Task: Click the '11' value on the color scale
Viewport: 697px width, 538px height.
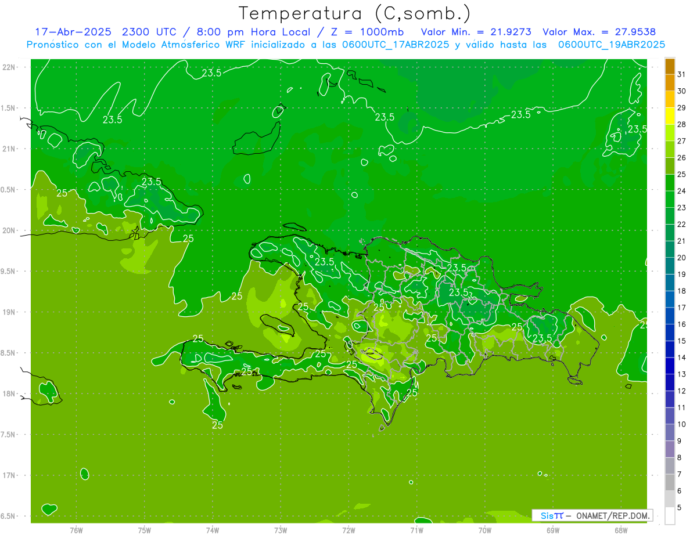Action: (681, 407)
